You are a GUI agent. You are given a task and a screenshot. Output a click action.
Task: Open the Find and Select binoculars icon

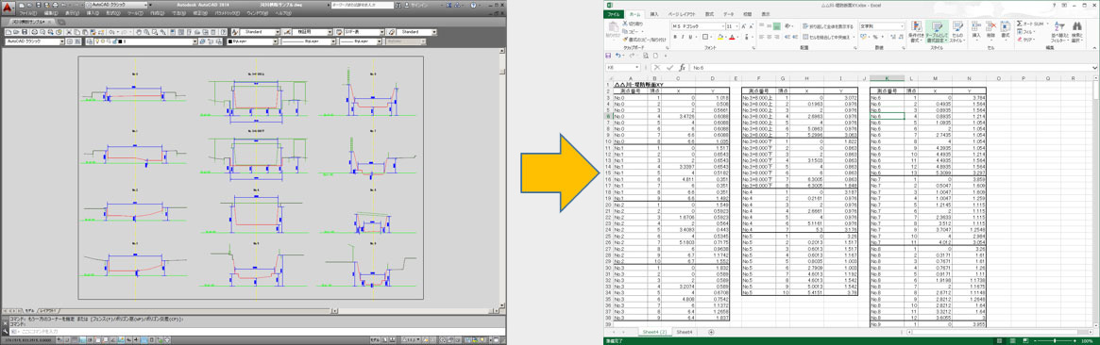tap(1076, 31)
